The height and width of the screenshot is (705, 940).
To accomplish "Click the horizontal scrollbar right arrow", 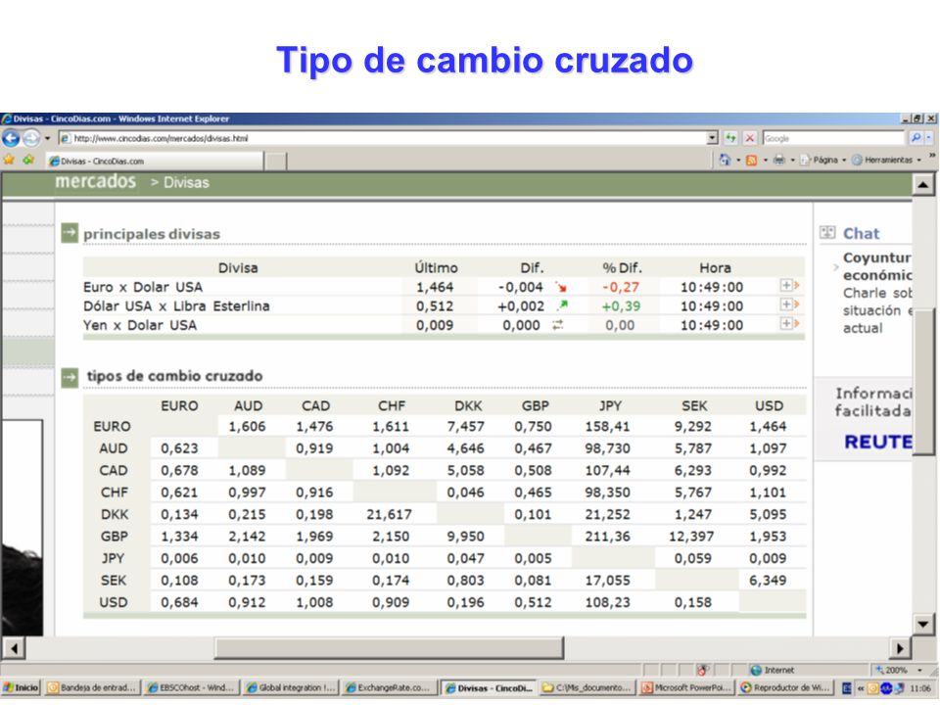I will pos(900,648).
